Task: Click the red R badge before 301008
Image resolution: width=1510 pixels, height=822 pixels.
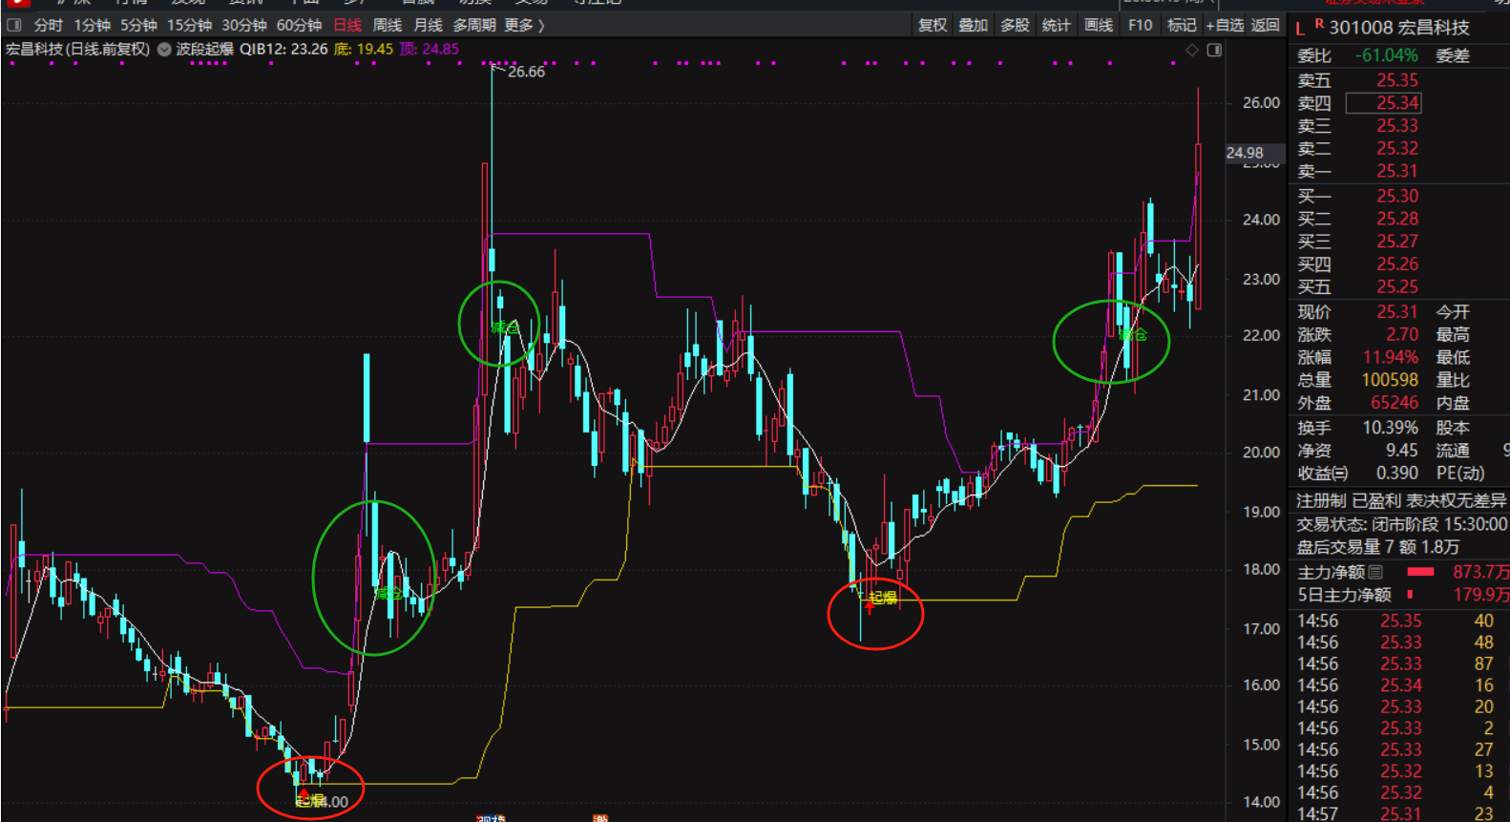Action: coord(1319,24)
